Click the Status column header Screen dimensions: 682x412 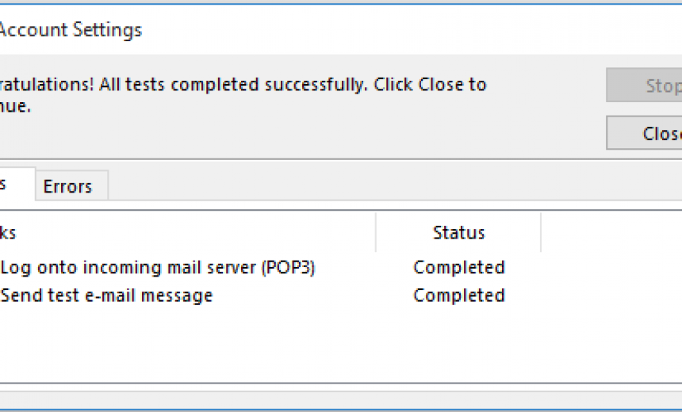458,232
